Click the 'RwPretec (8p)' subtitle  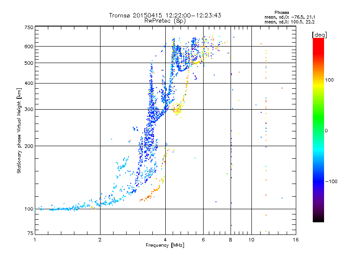[165, 21]
